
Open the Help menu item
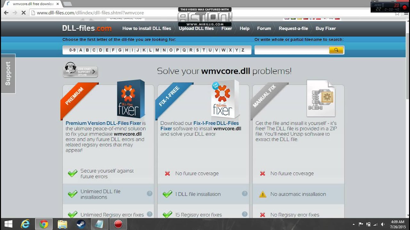click(244, 28)
